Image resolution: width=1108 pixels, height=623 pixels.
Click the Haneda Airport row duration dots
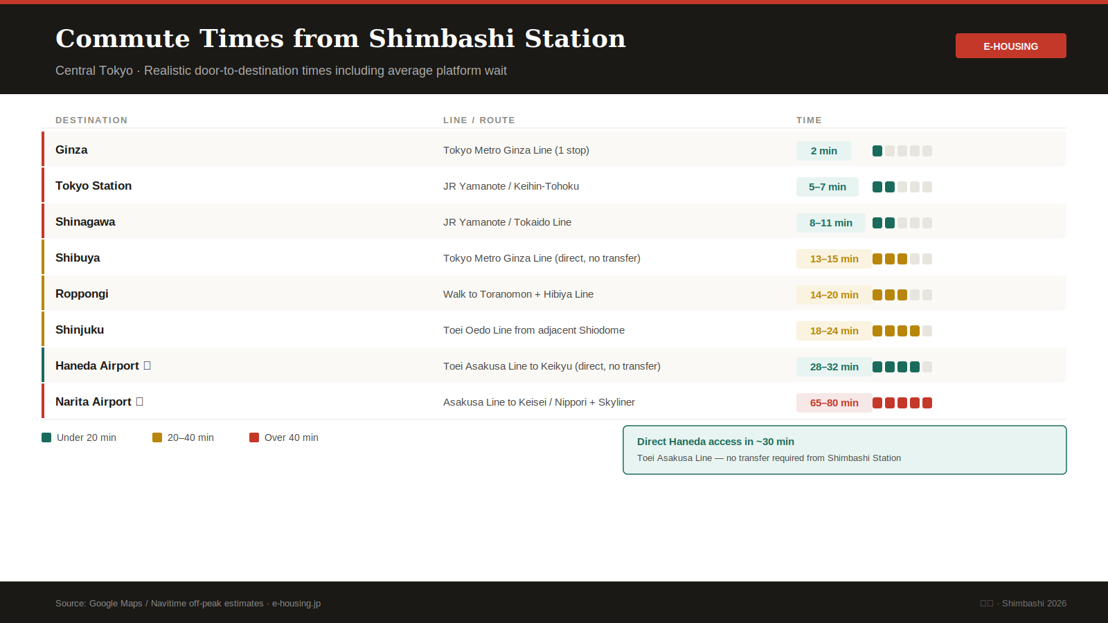coord(902,367)
